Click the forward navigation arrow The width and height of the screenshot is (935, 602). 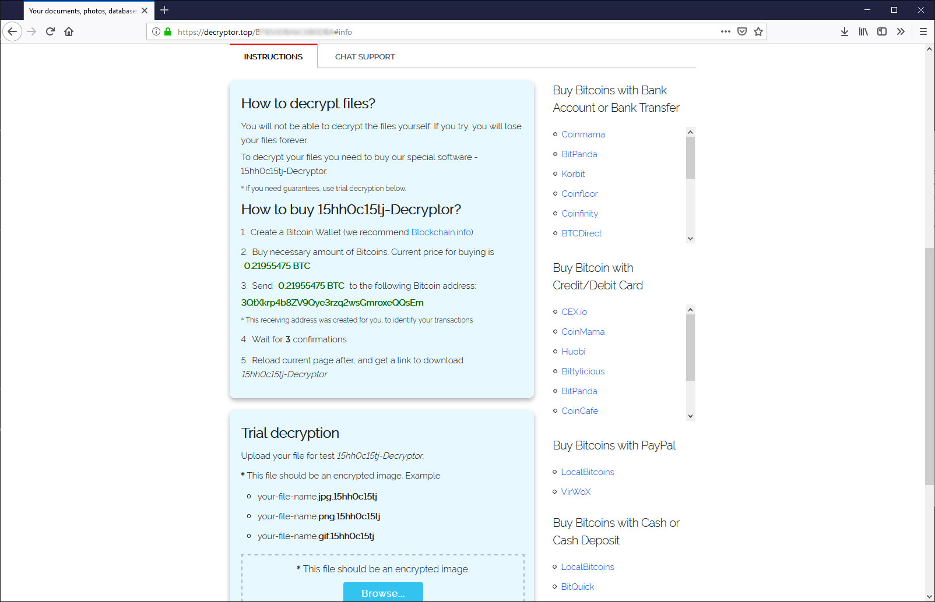(31, 31)
